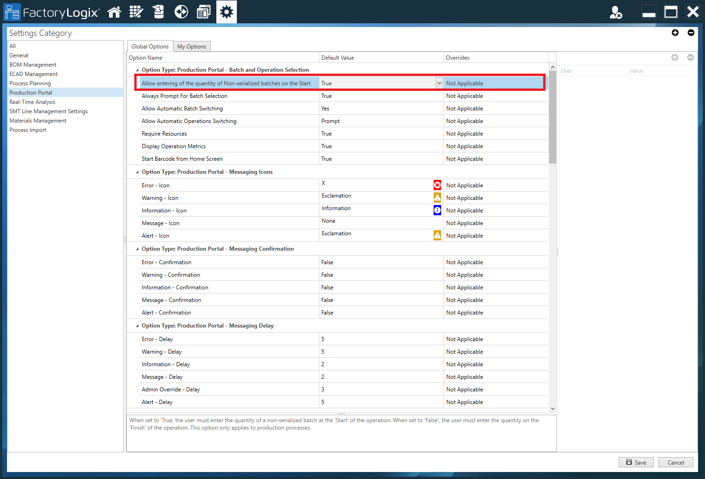This screenshot has height=479, width=705.
Task: Open the database import toolbar icon
Action: [x=159, y=12]
